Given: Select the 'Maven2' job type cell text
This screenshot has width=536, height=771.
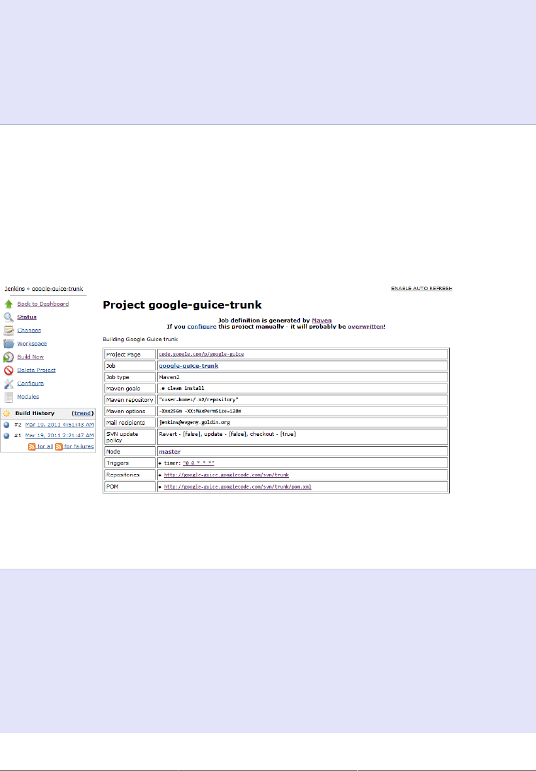Looking at the screenshot, I should (x=169, y=377).
